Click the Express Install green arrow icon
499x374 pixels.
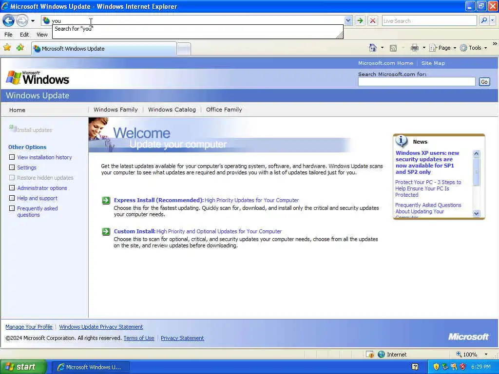pos(106,200)
